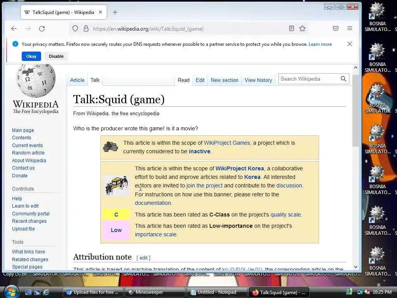Screen dimensions: 397x298
Task: Open the shield tracking protection icon
Action: (x=75, y=28)
